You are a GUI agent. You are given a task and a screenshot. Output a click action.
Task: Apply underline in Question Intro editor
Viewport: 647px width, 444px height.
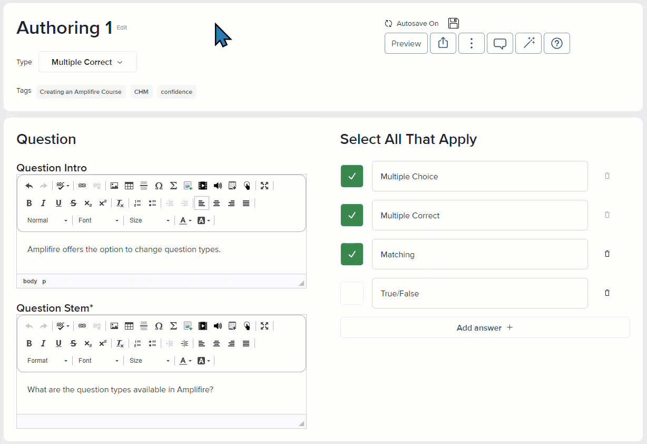(x=58, y=203)
